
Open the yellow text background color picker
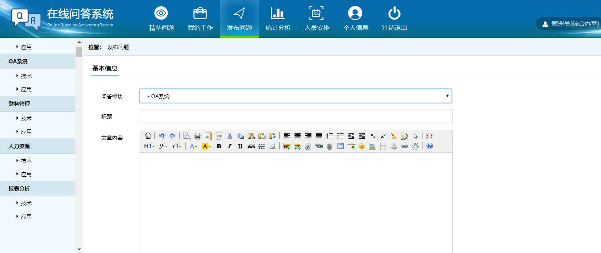[x=207, y=146]
